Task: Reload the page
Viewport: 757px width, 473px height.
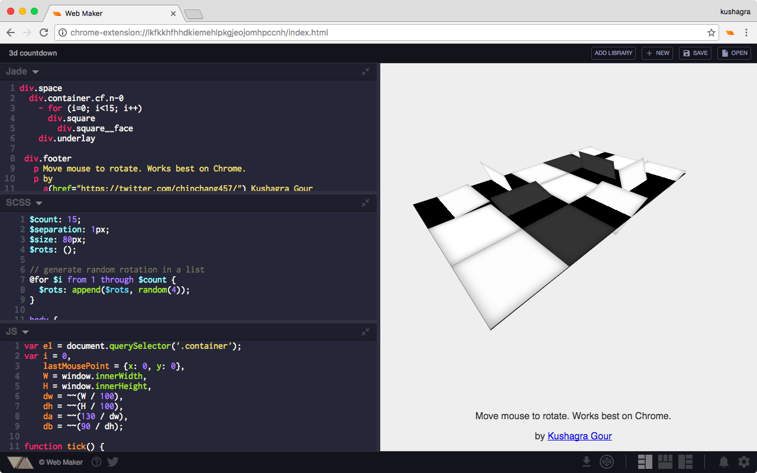Action: [44, 33]
